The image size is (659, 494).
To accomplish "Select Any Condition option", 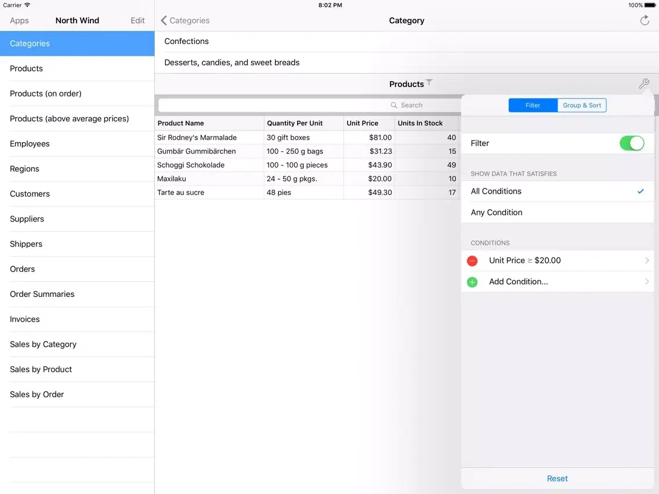I will coord(557,213).
